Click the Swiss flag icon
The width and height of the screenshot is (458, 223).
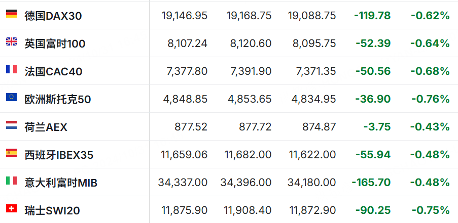[11, 208]
